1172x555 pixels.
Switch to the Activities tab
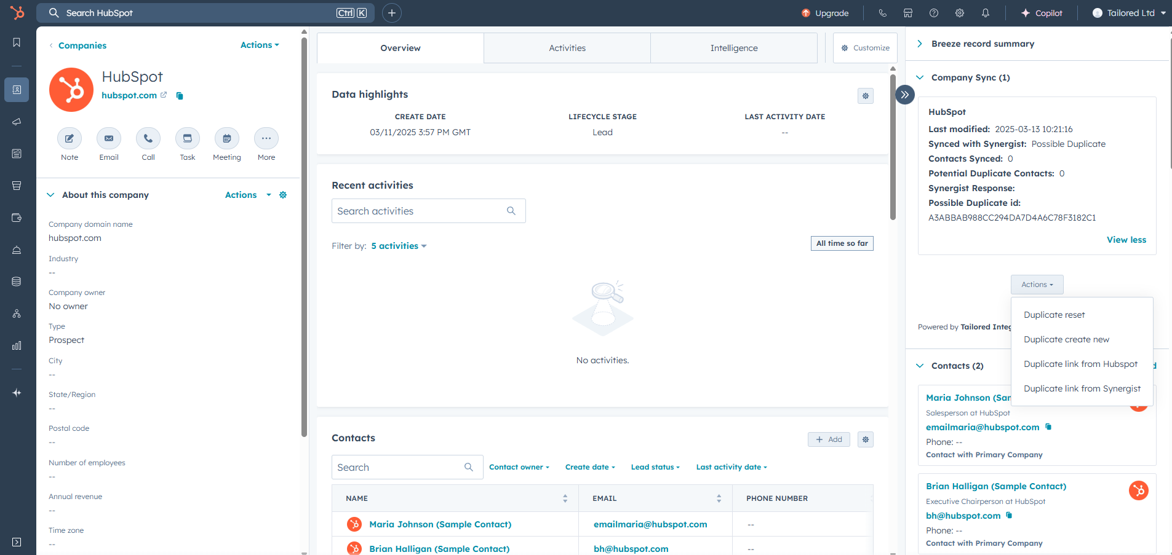point(567,48)
